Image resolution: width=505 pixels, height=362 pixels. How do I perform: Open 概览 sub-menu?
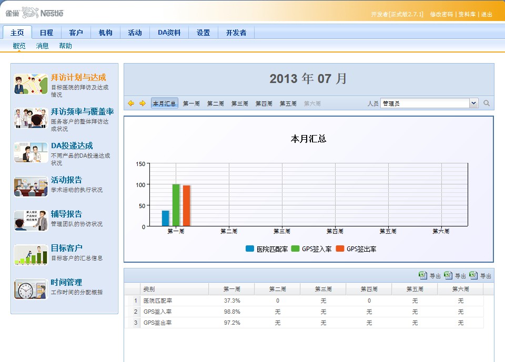[x=19, y=46]
